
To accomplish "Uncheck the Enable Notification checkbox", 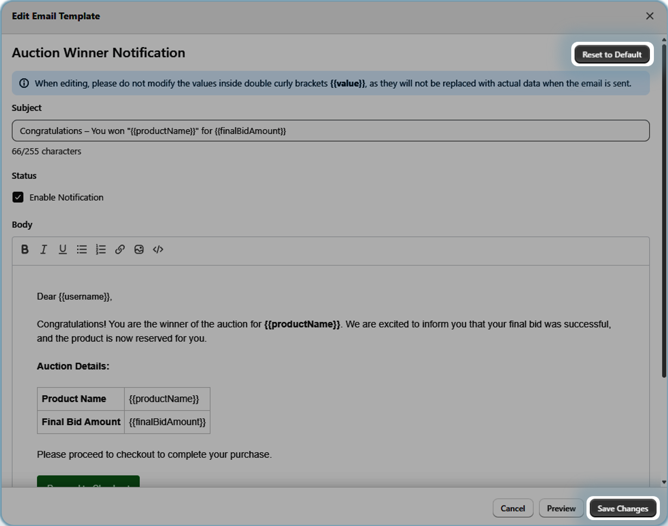I will (18, 198).
